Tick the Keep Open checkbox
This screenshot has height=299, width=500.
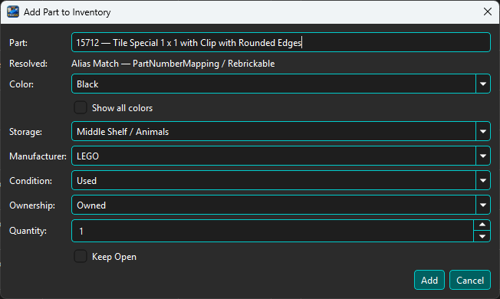pyautogui.click(x=81, y=256)
